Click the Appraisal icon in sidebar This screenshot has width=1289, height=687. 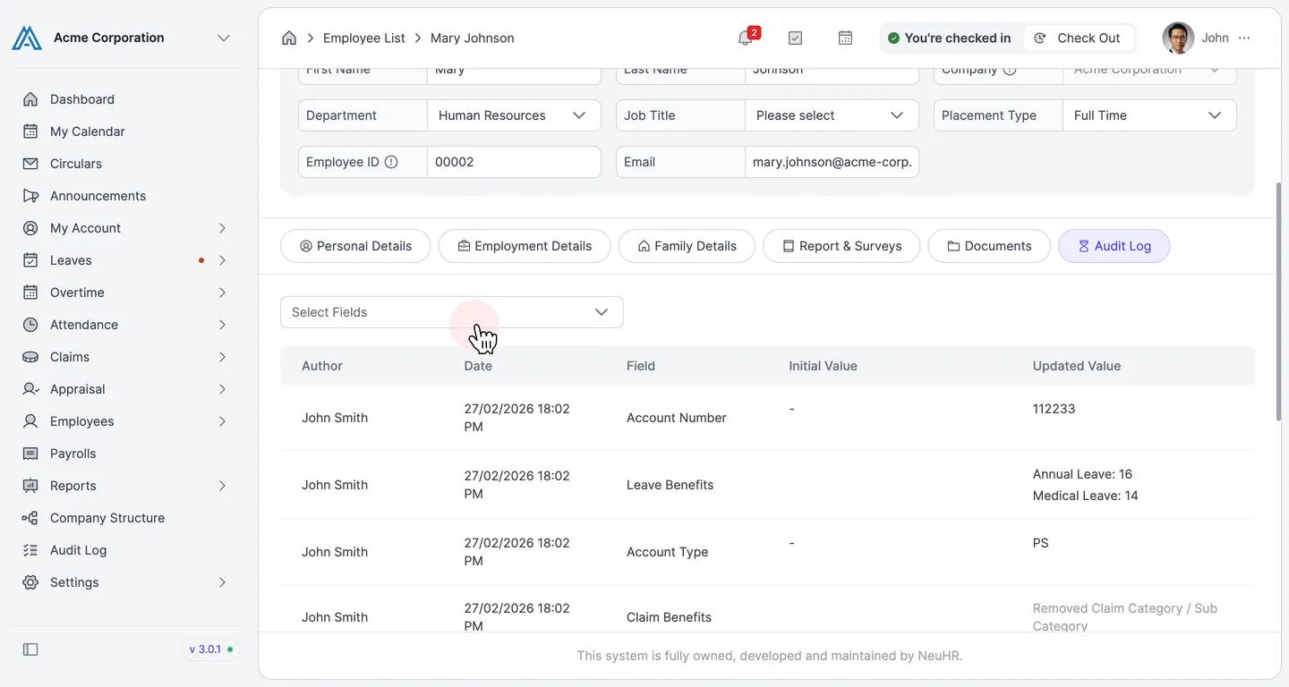[30, 389]
